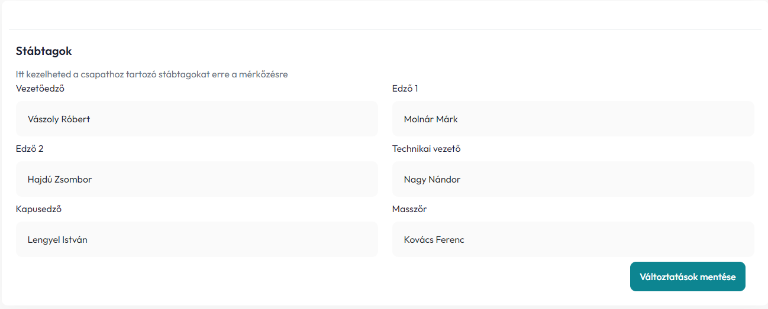Click into the Technikai vezető field
768x309 pixels.
click(x=573, y=179)
